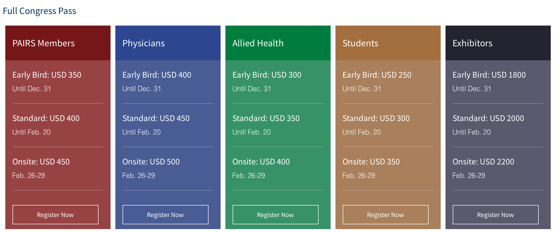Click the Full Congress Pass heading
Image resolution: width=557 pixels, height=232 pixels.
(40, 11)
